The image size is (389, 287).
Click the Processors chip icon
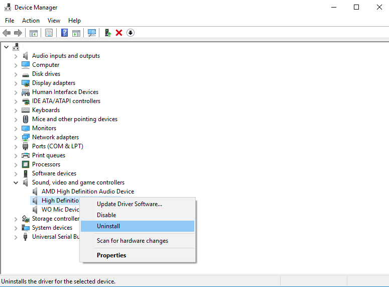pyautogui.click(x=25, y=164)
